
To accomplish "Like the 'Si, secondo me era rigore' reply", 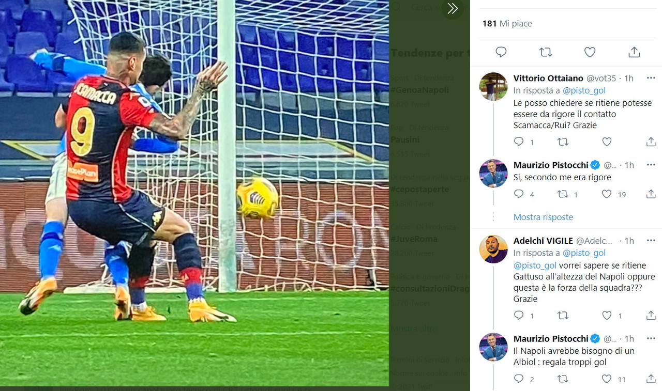I will (x=607, y=194).
